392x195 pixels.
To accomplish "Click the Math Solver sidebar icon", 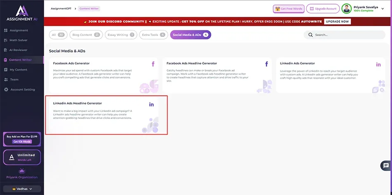I will pos(6,40).
